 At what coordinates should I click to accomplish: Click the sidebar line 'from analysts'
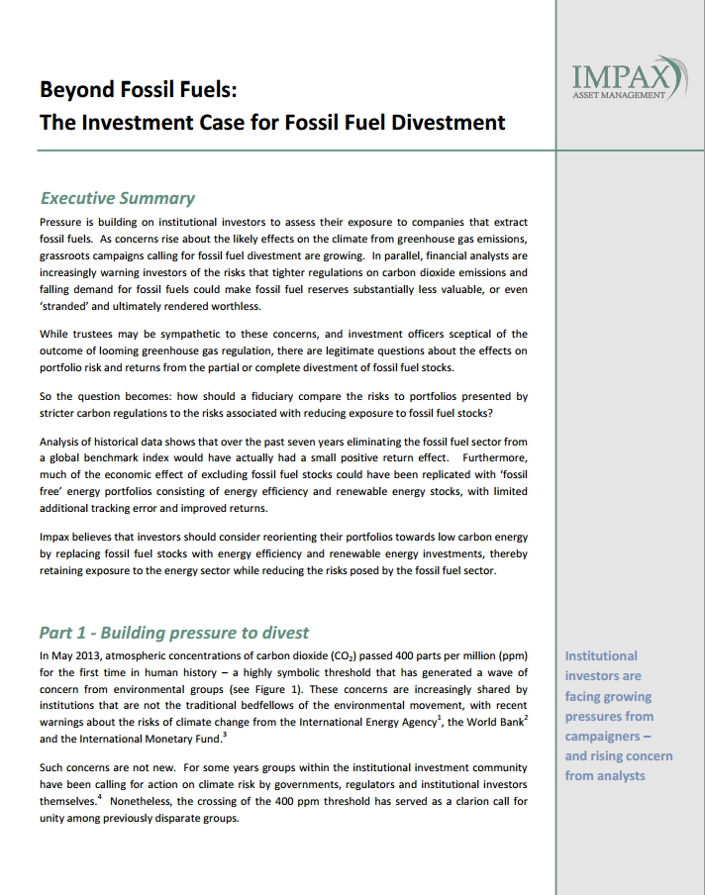(605, 776)
